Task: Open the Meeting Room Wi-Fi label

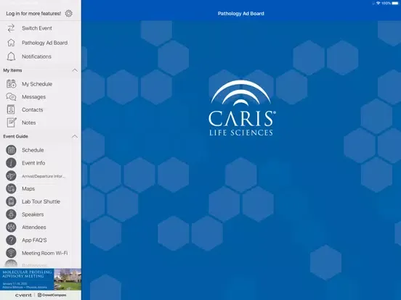Action: tap(45, 253)
